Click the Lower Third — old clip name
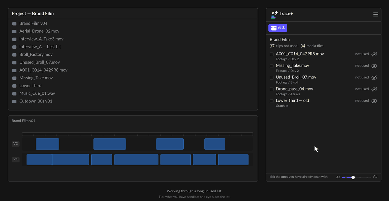 tap(292, 100)
